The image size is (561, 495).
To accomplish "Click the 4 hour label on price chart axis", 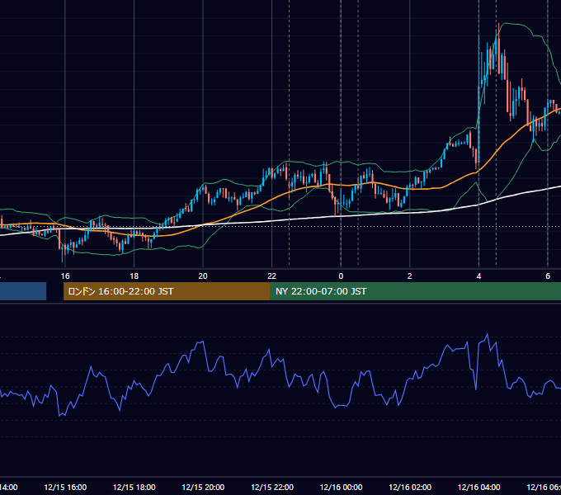I will click(478, 276).
